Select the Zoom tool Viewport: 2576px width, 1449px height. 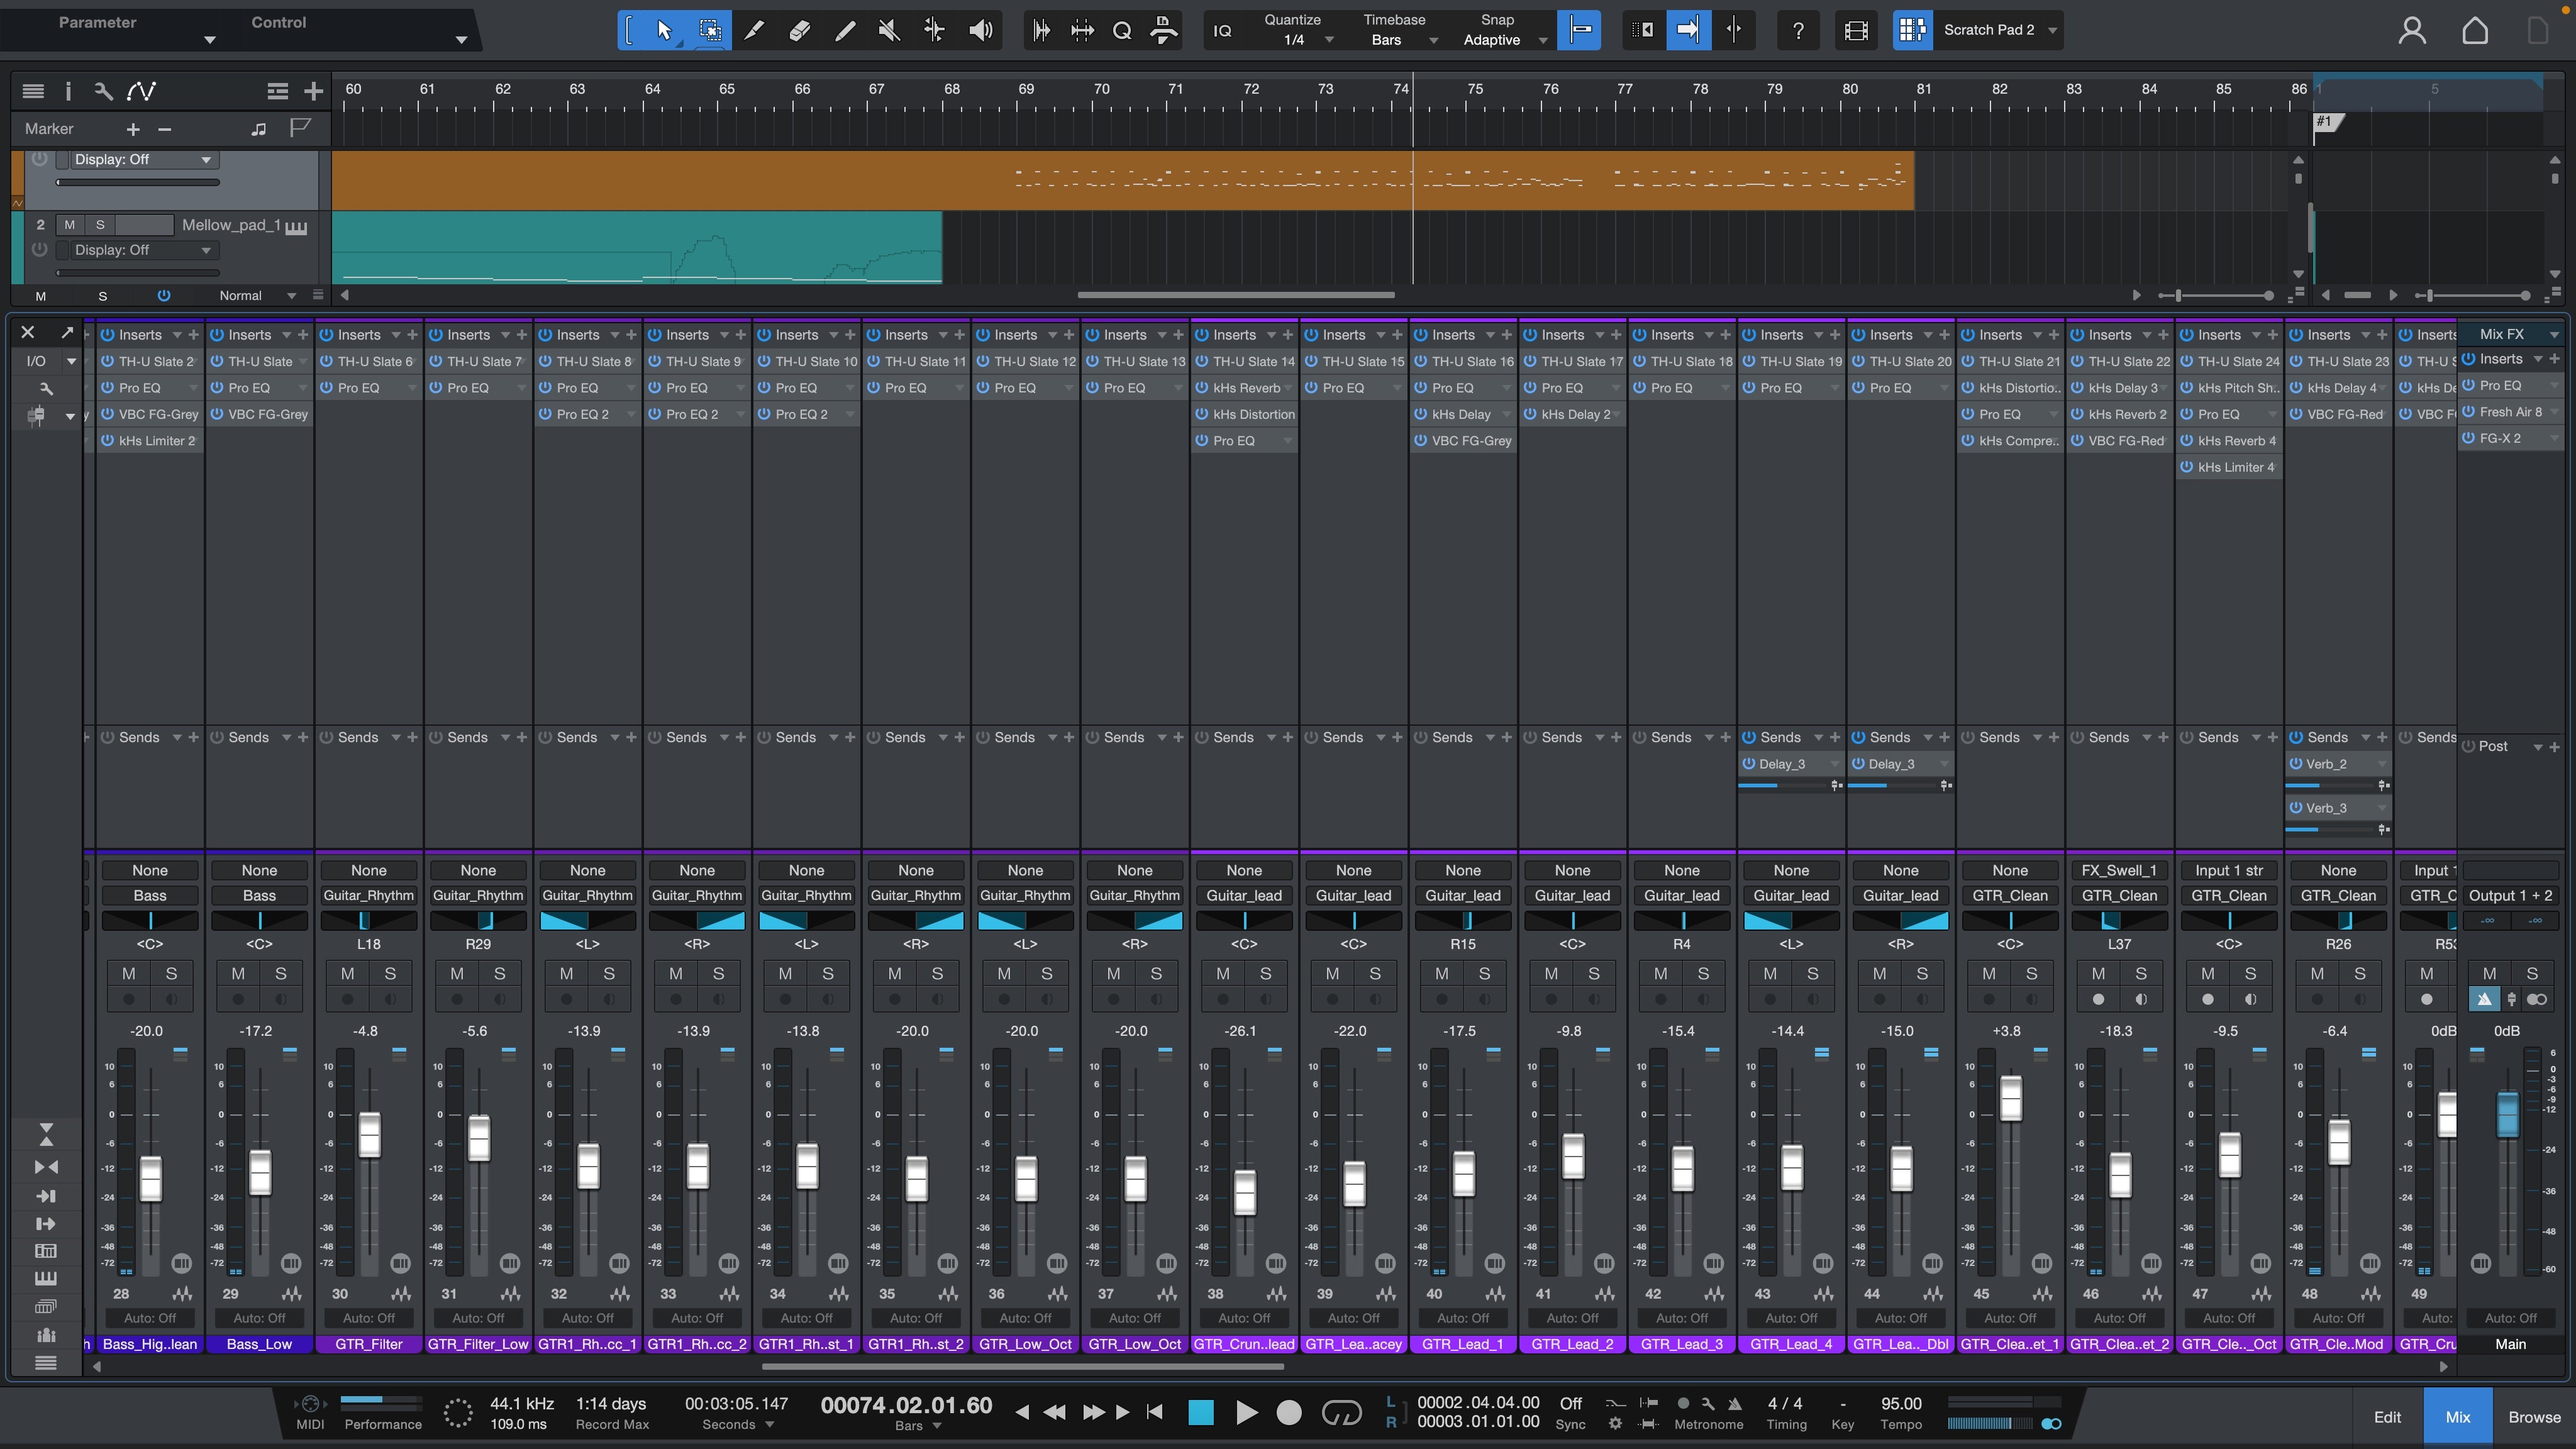coord(1122,30)
